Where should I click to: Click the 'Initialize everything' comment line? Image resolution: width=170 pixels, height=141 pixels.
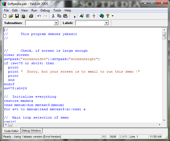[x=30, y=97]
